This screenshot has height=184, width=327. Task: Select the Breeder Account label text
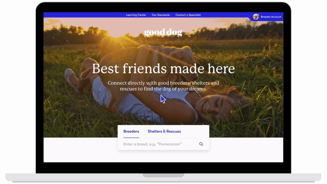click(x=271, y=17)
